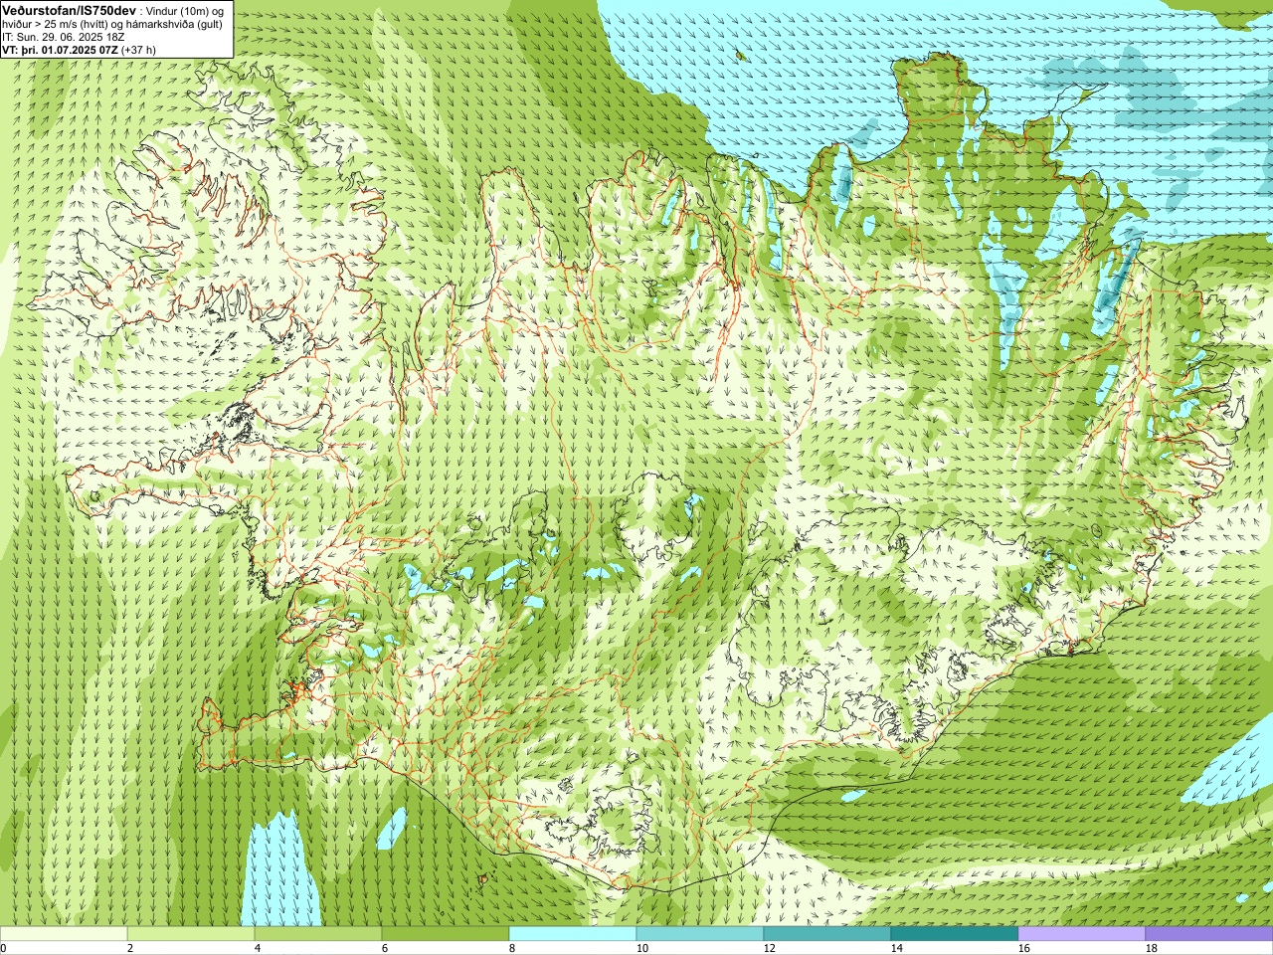Click the dark teal 14–16 m/s legend swatch
Screen dimensions: 1273x955
[x=955, y=934]
